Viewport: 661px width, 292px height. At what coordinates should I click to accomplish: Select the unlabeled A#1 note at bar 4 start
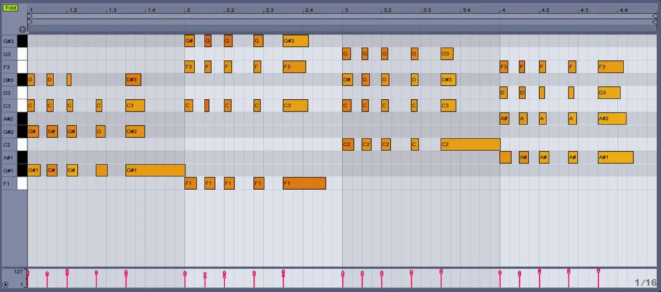[x=505, y=157]
